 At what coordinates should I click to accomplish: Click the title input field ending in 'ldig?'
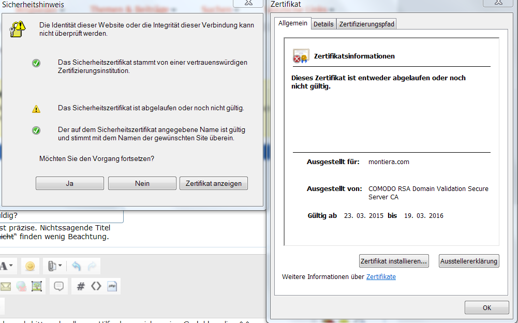tap(62, 216)
